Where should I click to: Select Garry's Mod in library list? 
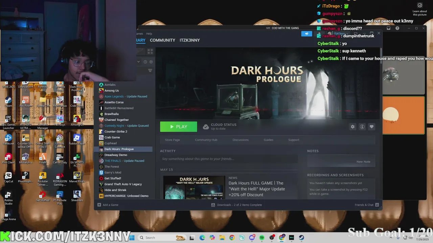[x=113, y=172]
